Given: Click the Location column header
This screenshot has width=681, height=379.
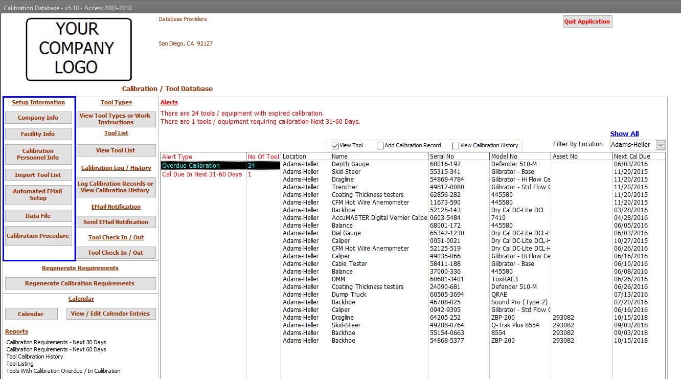Looking at the screenshot, I should click(306, 157).
